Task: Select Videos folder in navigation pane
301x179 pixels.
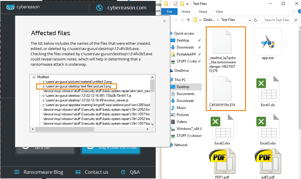Action: pos(182,122)
